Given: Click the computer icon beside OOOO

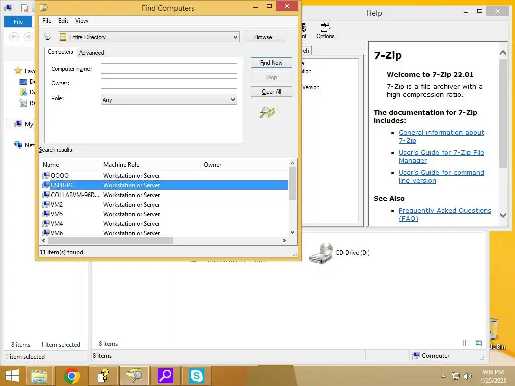Looking at the screenshot, I should click(46, 175).
